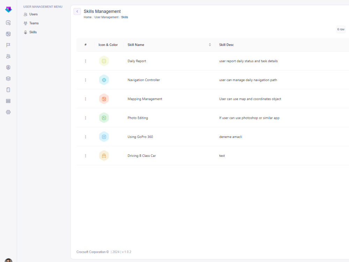Open the route tracking sidebar icon

click(x=8, y=23)
